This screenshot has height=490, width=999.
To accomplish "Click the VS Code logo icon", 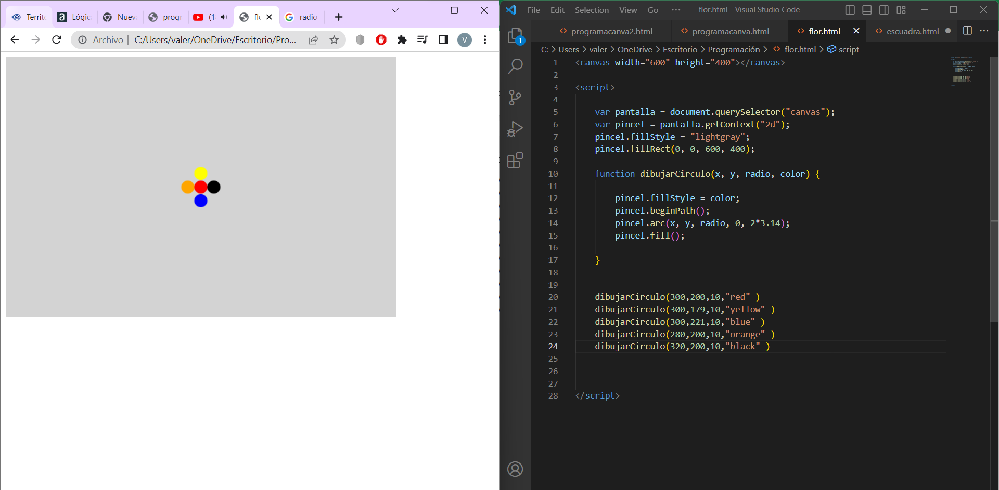I will (x=511, y=10).
